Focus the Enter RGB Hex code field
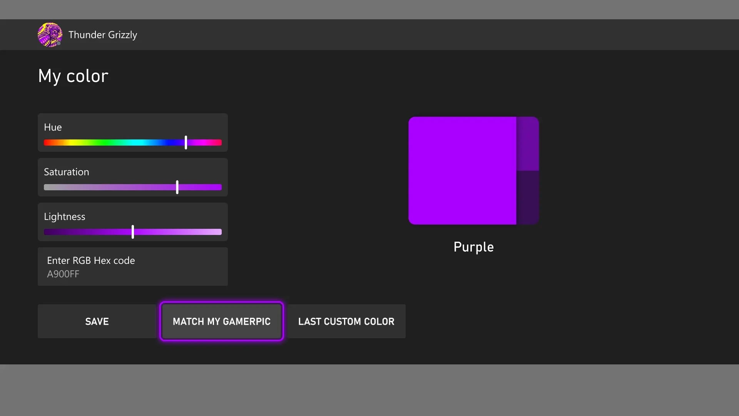 click(x=133, y=267)
